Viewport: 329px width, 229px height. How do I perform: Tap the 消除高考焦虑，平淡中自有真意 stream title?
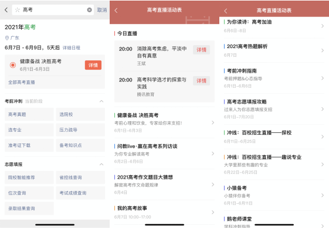coord(162,52)
